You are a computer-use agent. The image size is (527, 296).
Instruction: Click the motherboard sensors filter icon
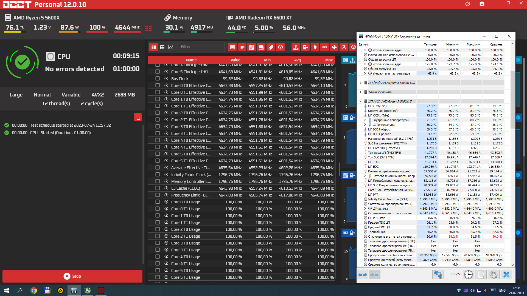pos(251,47)
